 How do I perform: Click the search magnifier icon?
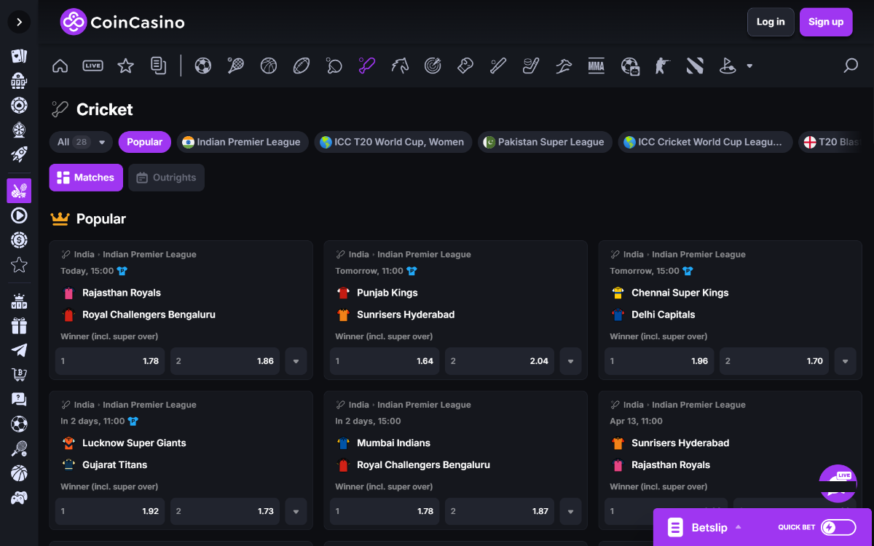[x=850, y=66]
